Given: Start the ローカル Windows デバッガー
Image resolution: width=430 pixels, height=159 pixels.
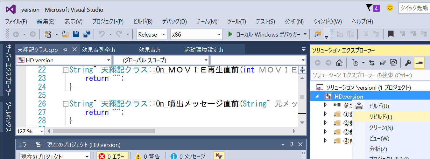Looking at the screenshot, I should click(265, 34).
